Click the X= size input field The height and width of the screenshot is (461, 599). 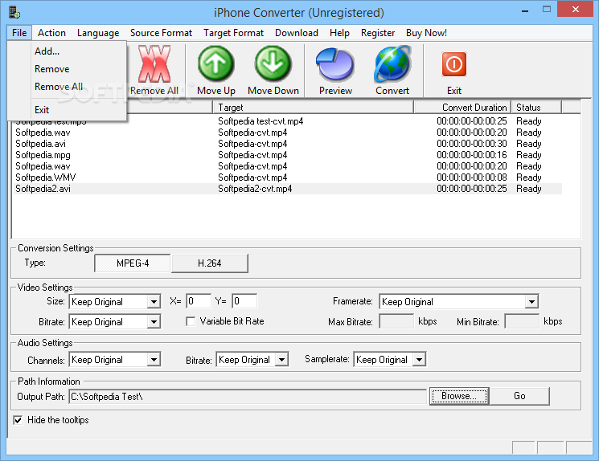pos(199,301)
